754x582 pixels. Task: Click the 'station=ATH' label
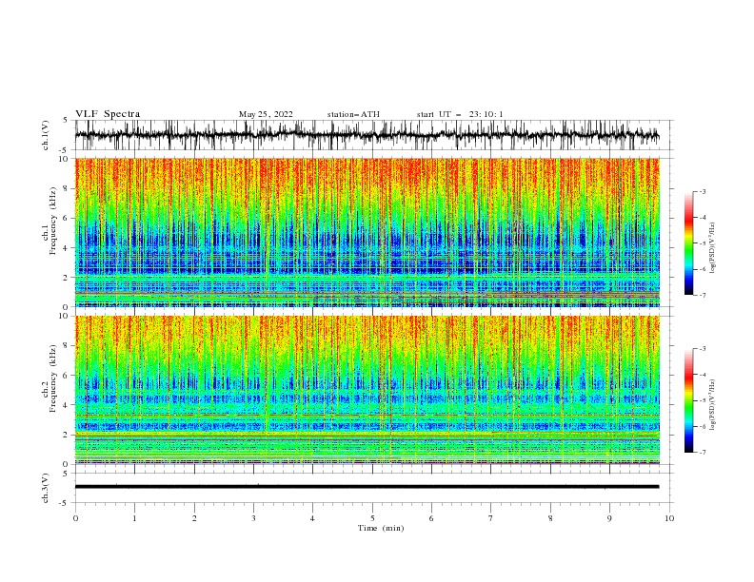[353, 114]
